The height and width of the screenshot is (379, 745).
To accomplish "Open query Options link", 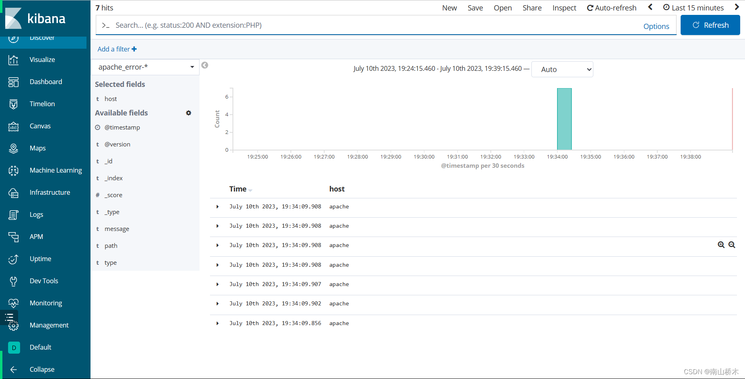I will click(656, 26).
